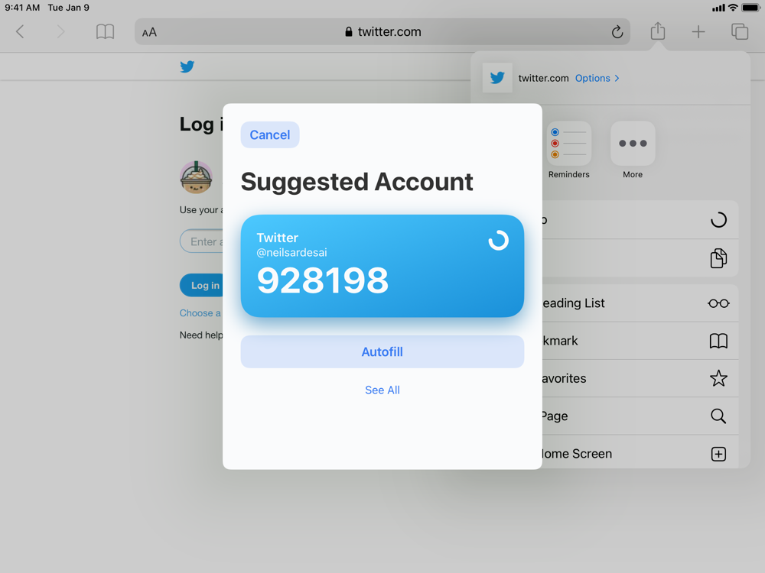765x573 pixels.
Task: Tap the Autofill button
Action: (x=382, y=351)
